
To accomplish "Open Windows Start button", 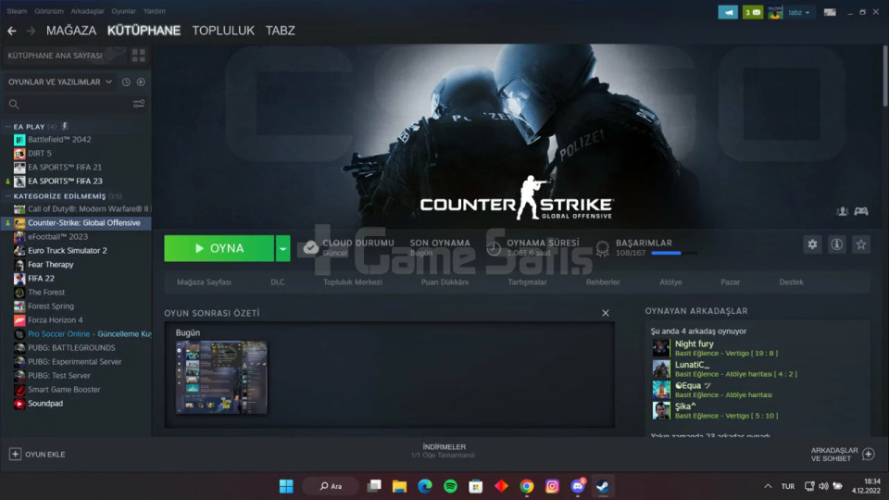I will coord(286,486).
